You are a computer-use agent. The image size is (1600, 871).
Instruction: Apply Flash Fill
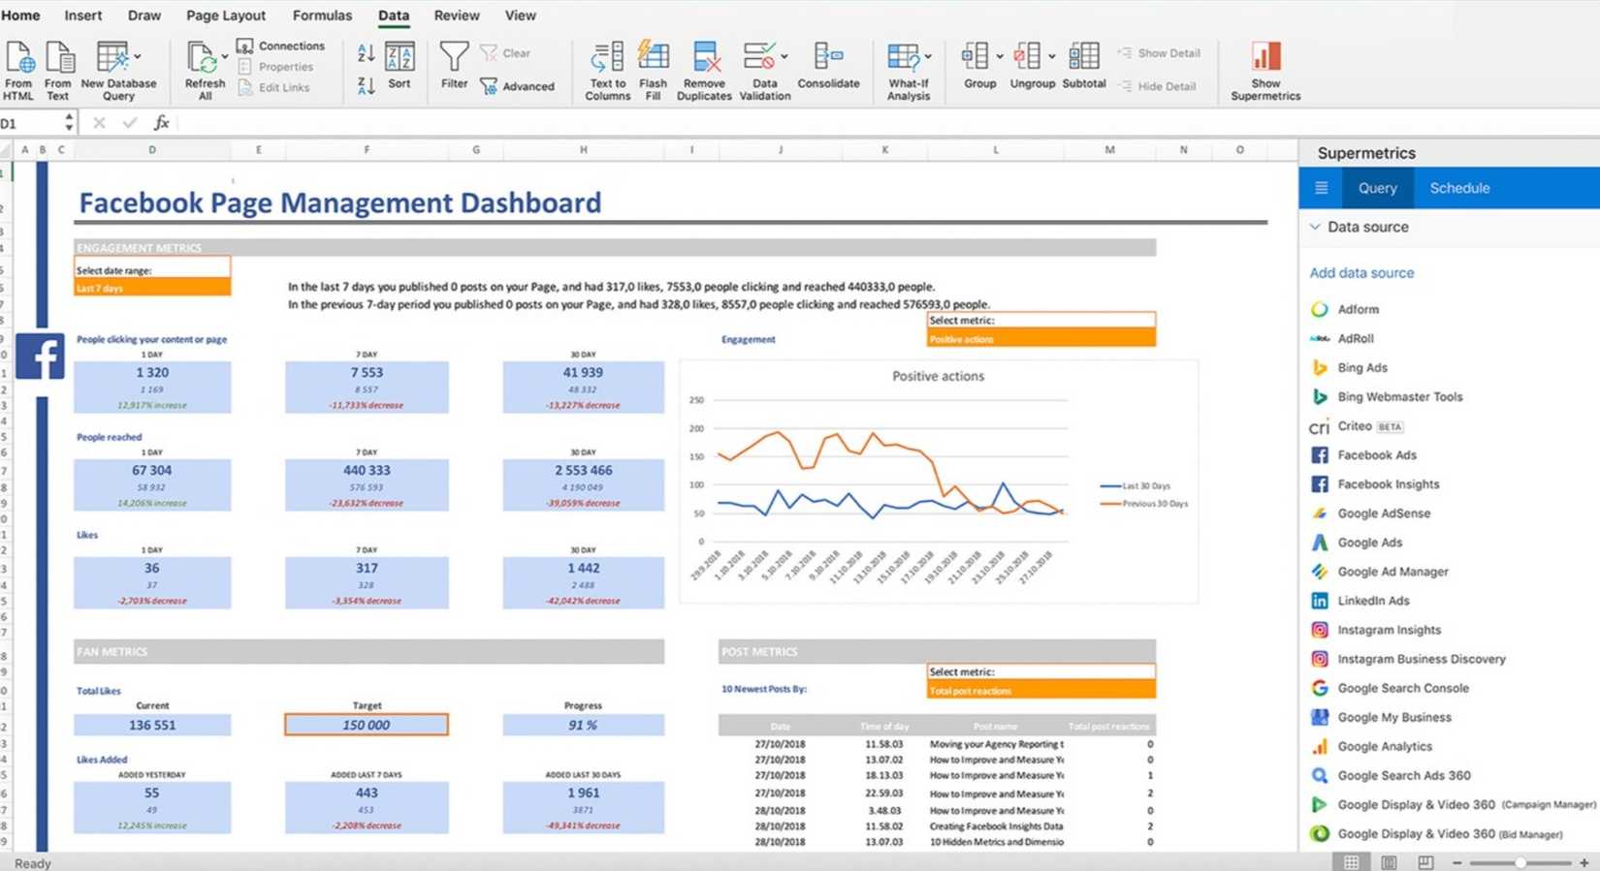tap(653, 71)
